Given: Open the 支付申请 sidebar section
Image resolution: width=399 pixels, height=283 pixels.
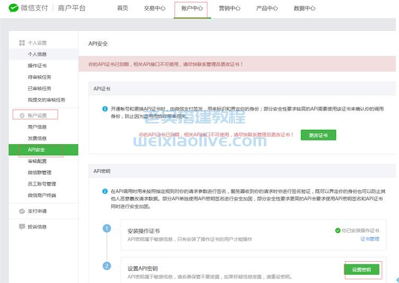Looking at the screenshot, I should (x=37, y=211).
